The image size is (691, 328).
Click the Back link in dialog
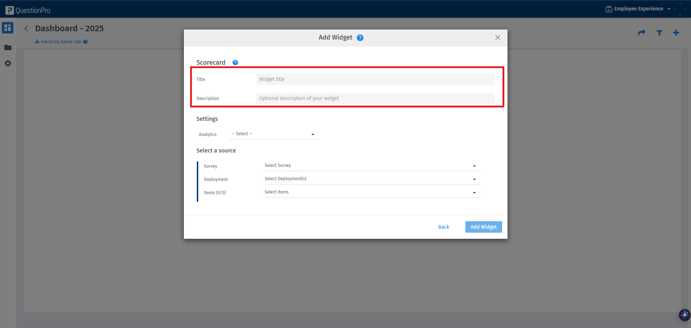pyautogui.click(x=443, y=227)
